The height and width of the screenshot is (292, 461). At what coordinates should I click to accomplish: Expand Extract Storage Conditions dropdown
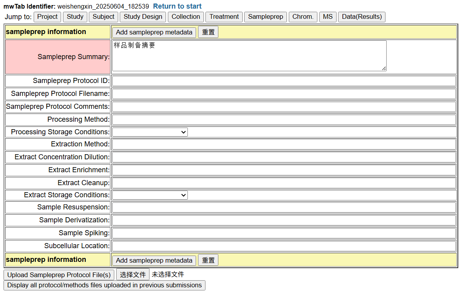pos(150,195)
